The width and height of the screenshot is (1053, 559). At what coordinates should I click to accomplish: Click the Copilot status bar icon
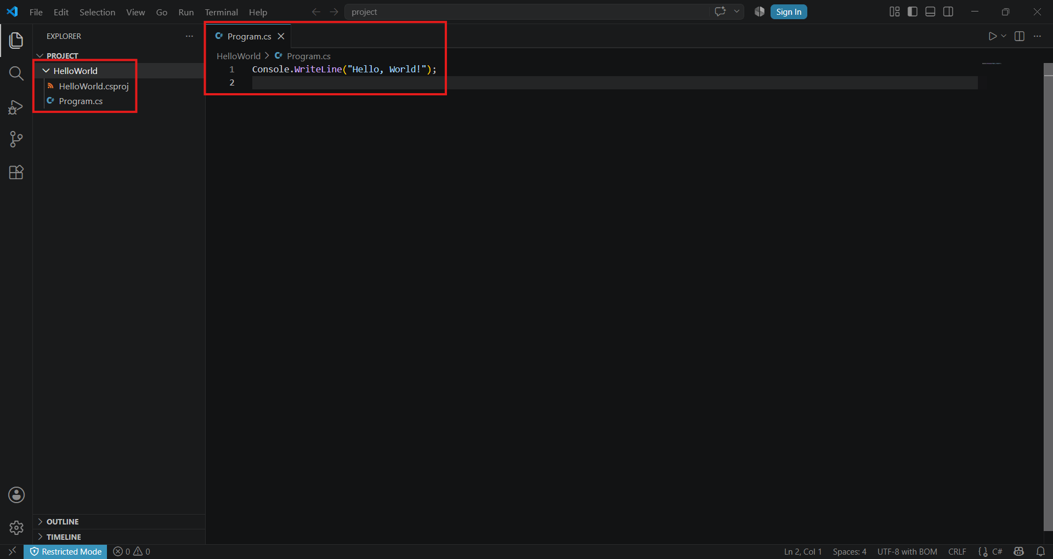[1019, 551]
